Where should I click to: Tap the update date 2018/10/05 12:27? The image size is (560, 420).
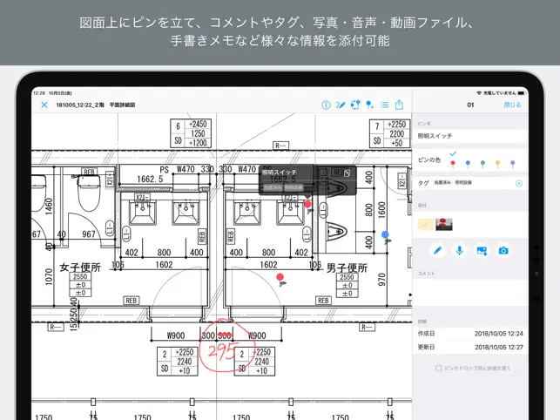pos(498,347)
